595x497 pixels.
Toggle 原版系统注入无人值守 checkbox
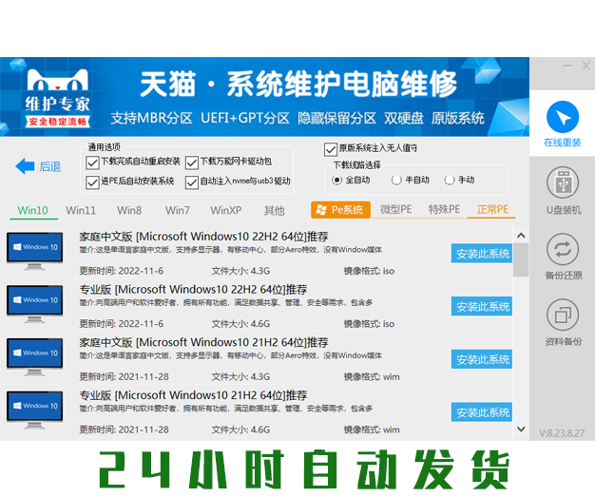tap(331, 149)
